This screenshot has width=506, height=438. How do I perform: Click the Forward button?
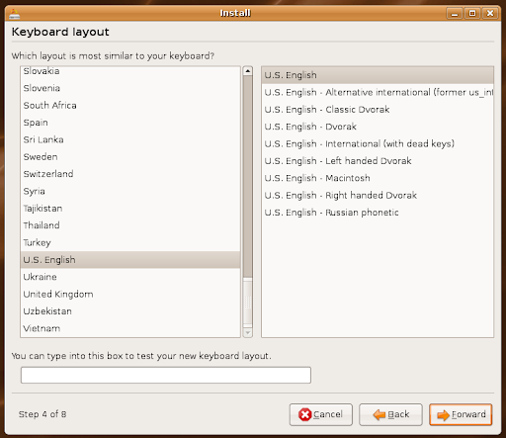point(461,414)
